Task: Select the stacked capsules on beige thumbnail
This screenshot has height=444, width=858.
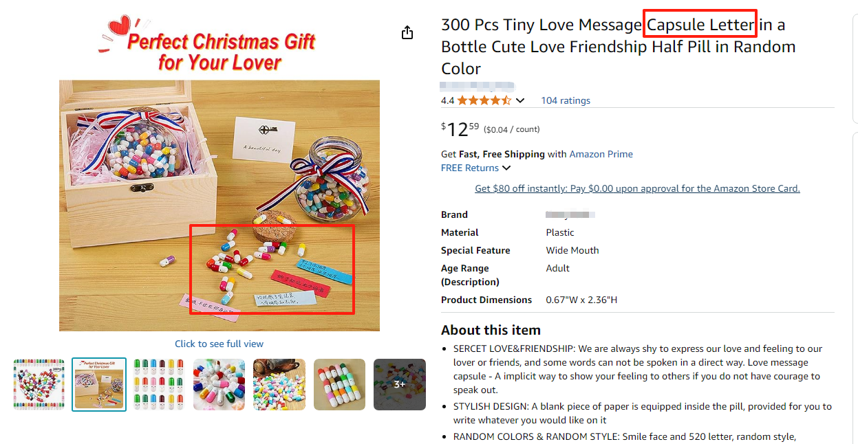Action: pos(339,384)
